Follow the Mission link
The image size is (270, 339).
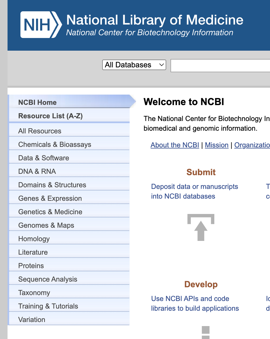216,145
